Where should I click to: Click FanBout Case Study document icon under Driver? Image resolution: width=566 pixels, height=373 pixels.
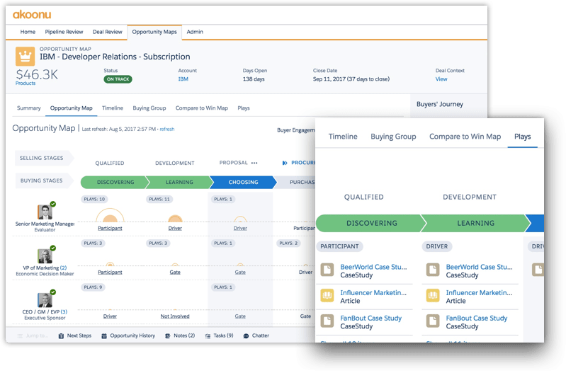pyautogui.click(x=433, y=321)
